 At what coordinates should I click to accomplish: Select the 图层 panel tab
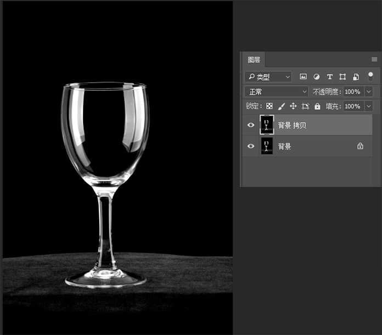click(x=254, y=60)
